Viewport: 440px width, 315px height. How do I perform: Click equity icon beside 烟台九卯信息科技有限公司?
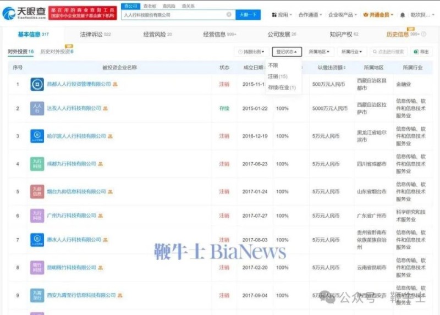click(111, 191)
